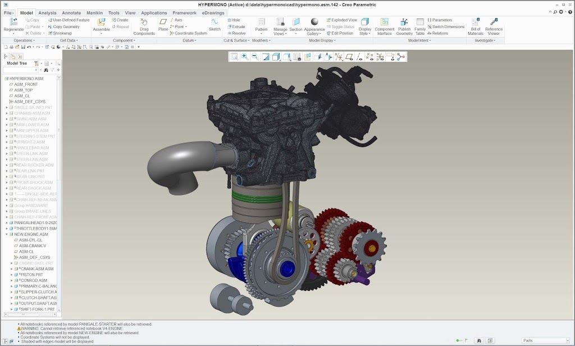Click the Edit Position button
This screenshot has width=575, height=346.
[x=341, y=33]
